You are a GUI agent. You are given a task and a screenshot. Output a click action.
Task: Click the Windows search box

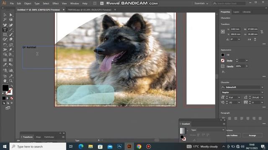tap(38, 146)
